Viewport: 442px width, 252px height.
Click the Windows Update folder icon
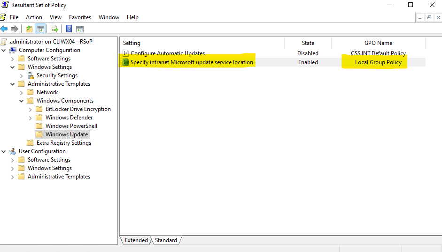tap(39, 134)
